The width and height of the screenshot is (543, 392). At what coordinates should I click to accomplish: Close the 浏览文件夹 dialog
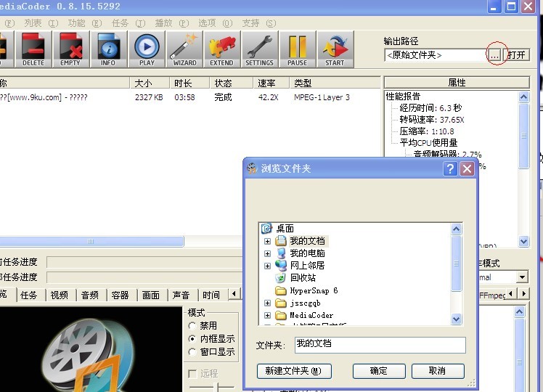pyautogui.click(x=467, y=169)
